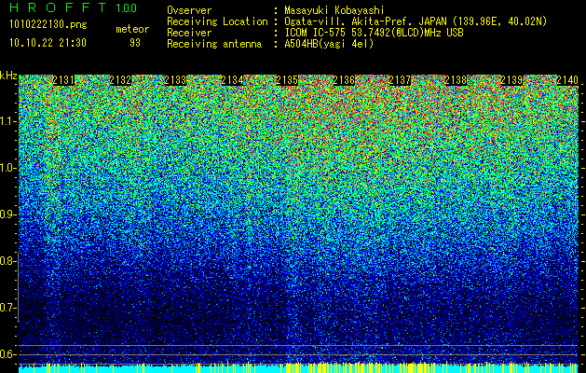
Task: Click the 2131 time marker
Action: click(63, 80)
